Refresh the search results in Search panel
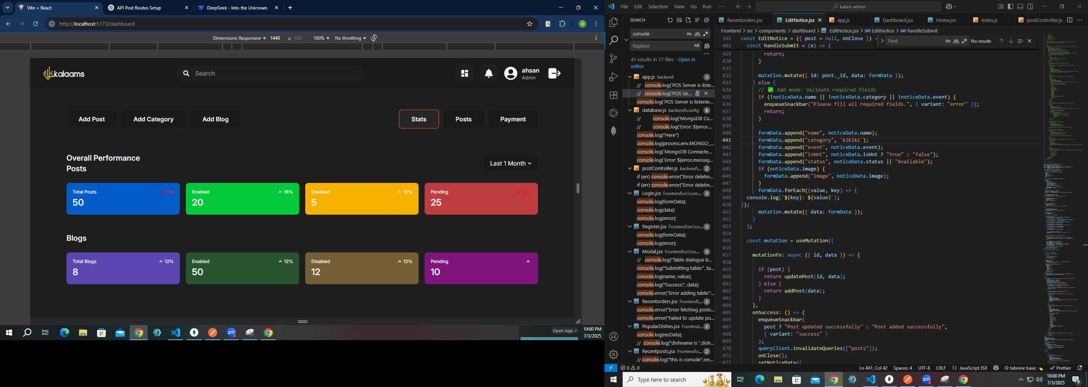The width and height of the screenshot is (1088, 387). click(670, 20)
